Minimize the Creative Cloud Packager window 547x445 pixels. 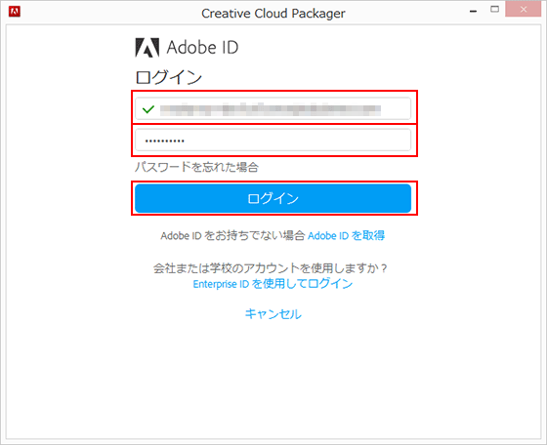(473, 11)
